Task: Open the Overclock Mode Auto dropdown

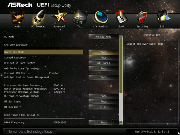Action: (103, 52)
